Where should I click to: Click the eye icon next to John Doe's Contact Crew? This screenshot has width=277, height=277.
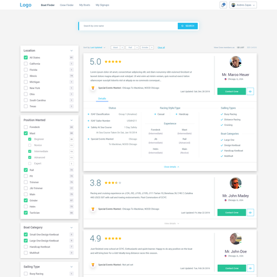point(250,268)
